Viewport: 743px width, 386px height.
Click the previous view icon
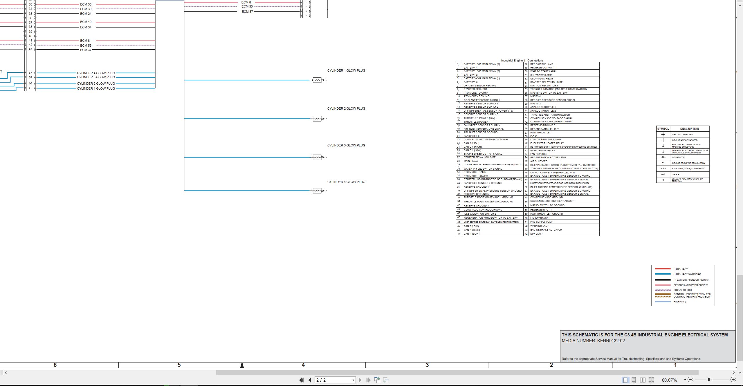(377, 380)
